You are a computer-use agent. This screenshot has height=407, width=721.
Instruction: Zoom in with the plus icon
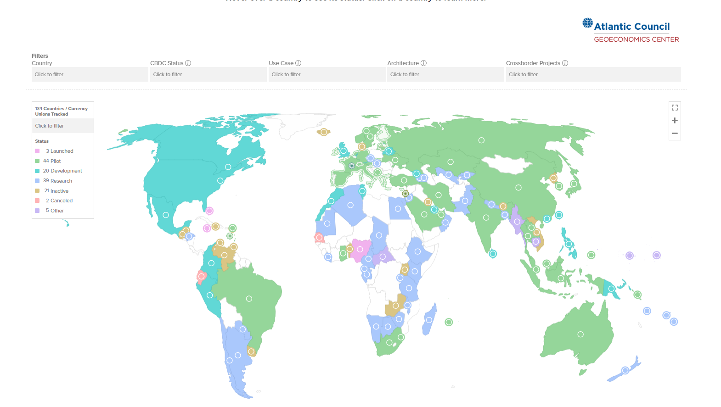[675, 121]
